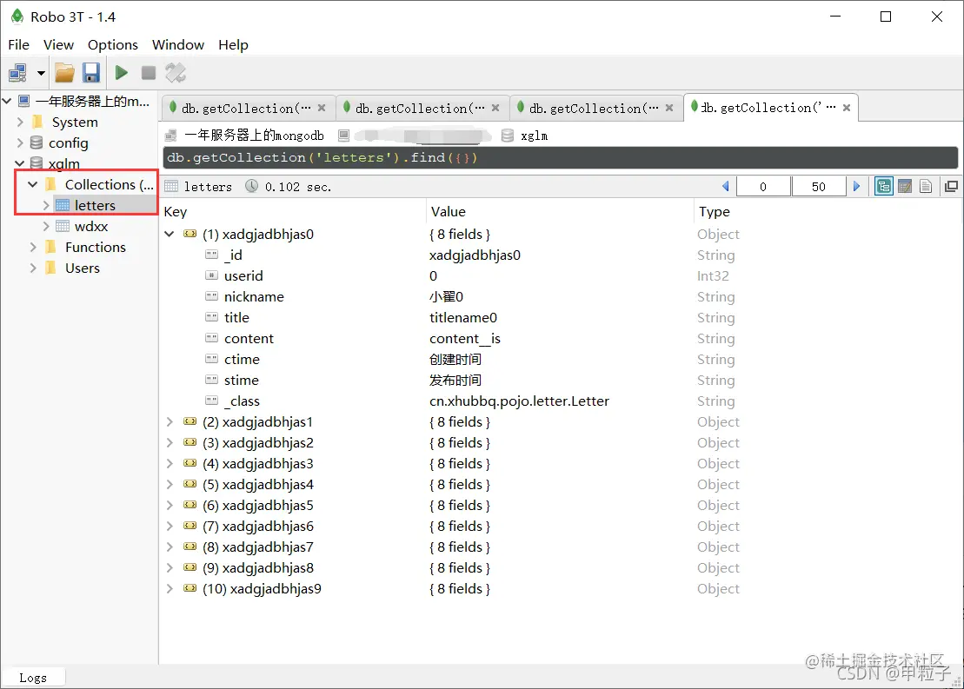Viewport: 964px width, 689px height.
Task: Collapse document (1) xadgjadbhjas0
Action: click(170, 235)
